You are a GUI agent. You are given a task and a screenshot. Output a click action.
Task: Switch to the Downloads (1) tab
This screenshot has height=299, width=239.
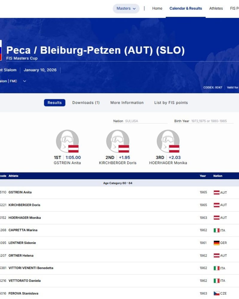pyautogui.click(x=86, y=103)
